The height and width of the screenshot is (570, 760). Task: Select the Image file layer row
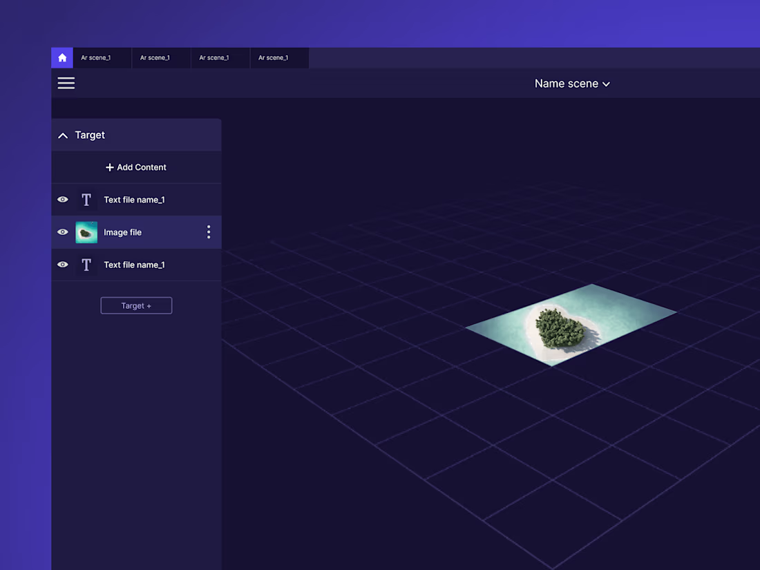point(136,232)
